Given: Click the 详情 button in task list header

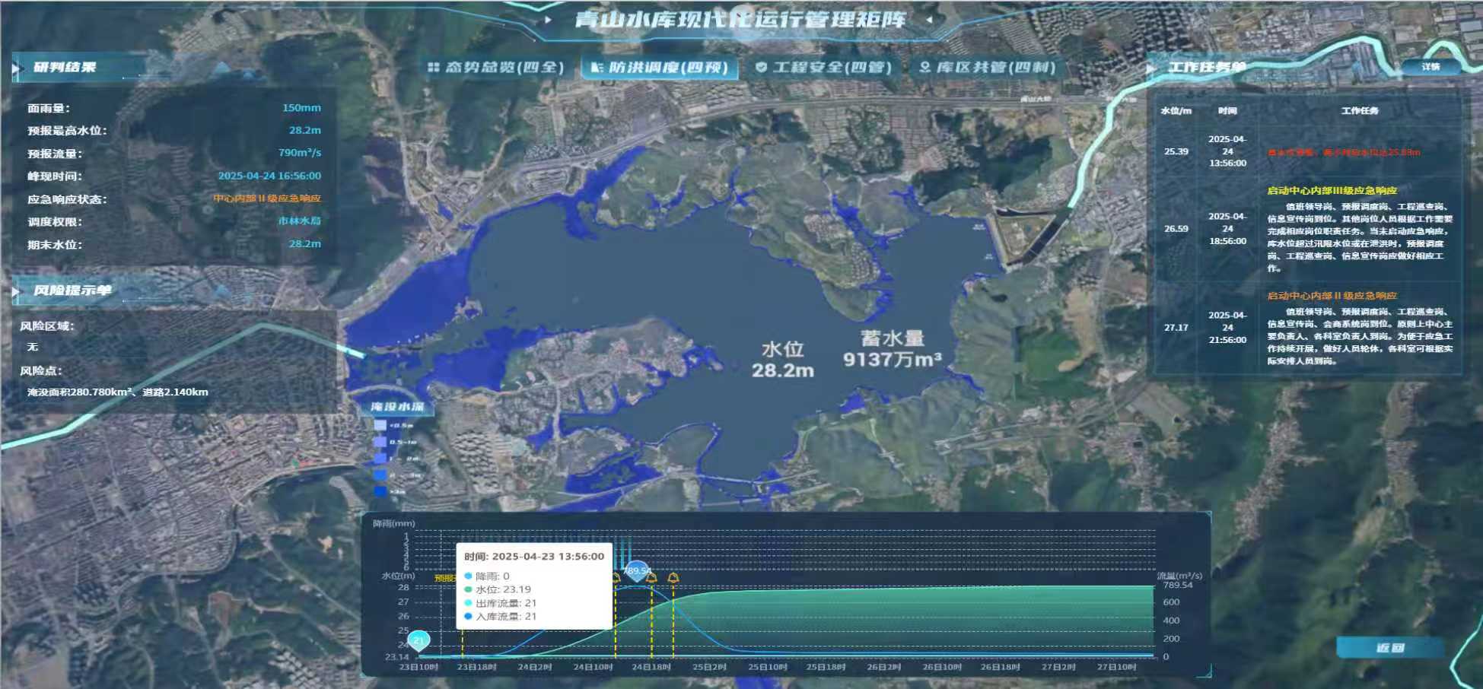Looking at the screenshot, I should 1430,67.
